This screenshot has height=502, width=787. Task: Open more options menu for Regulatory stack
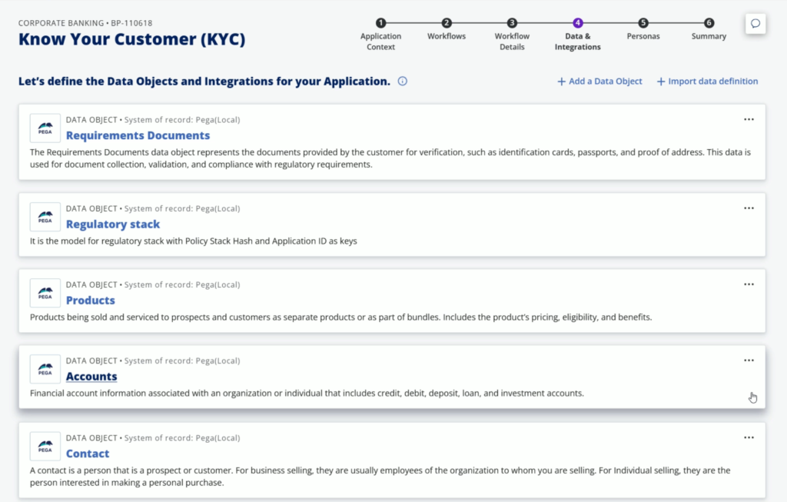pos(749,208)
